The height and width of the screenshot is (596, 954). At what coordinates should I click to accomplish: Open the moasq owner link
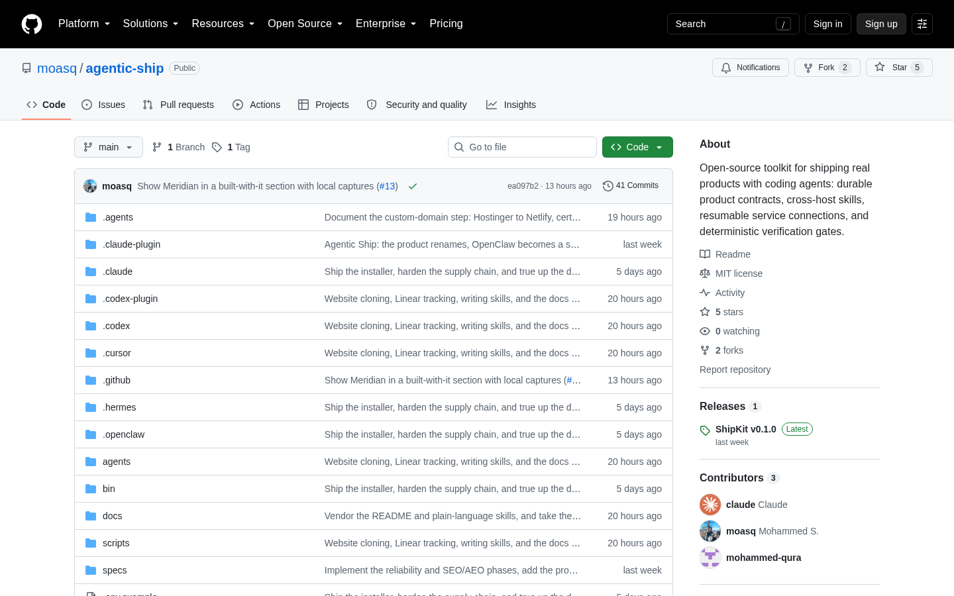57,68
